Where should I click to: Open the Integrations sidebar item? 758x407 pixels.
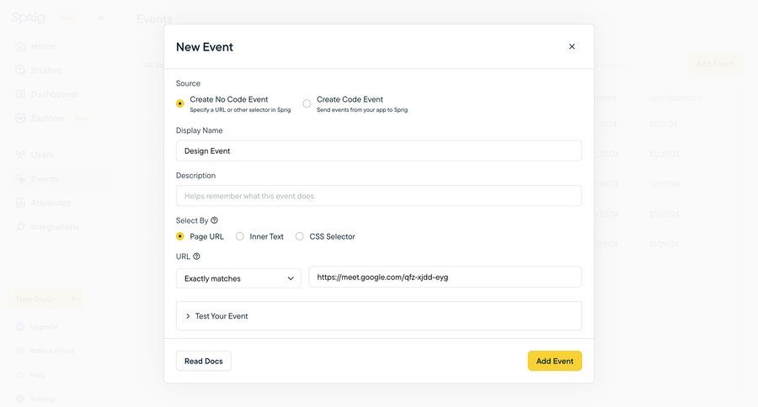pyautogui.click(x=54, y=227)
